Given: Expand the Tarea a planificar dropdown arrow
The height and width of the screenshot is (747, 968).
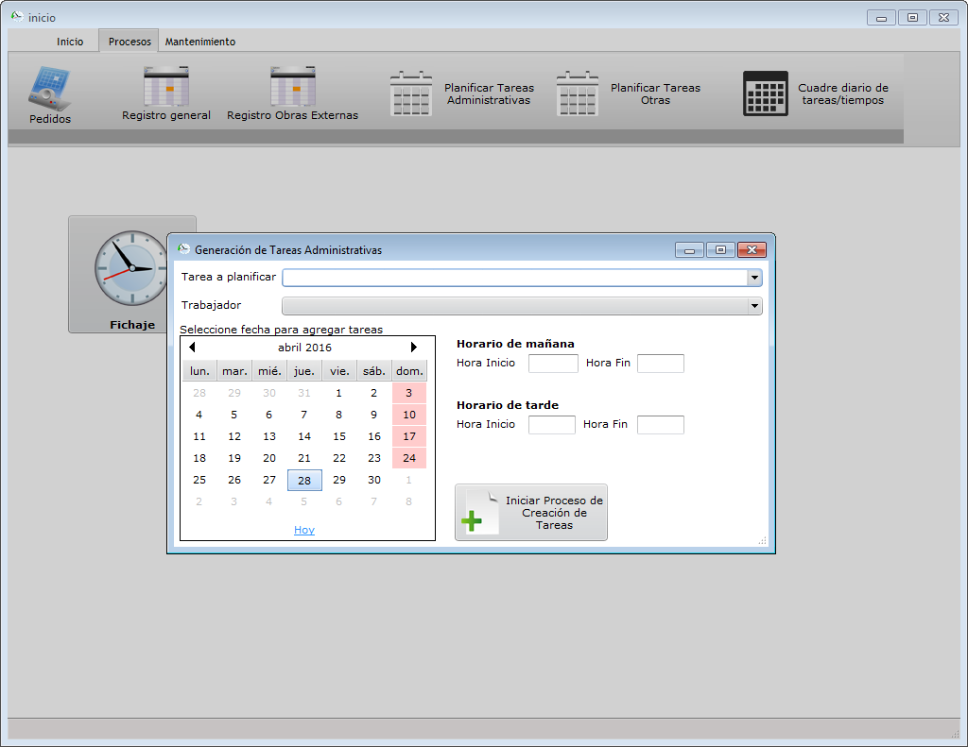Looking at the screenshot, I should (x=754, y=278).
